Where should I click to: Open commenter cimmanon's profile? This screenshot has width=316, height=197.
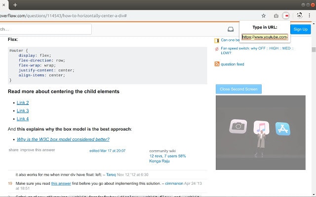(x=174, y=184)
